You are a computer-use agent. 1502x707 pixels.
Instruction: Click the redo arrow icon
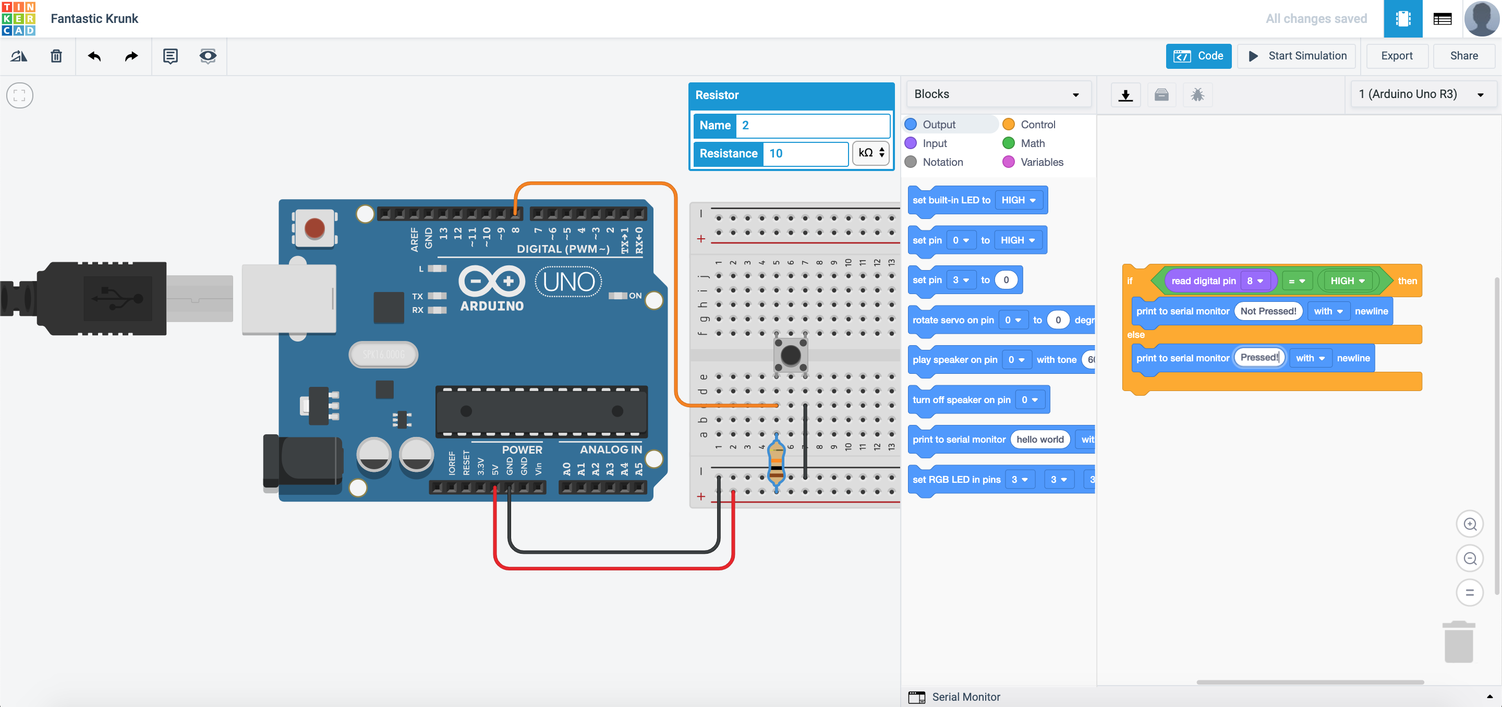132,56
